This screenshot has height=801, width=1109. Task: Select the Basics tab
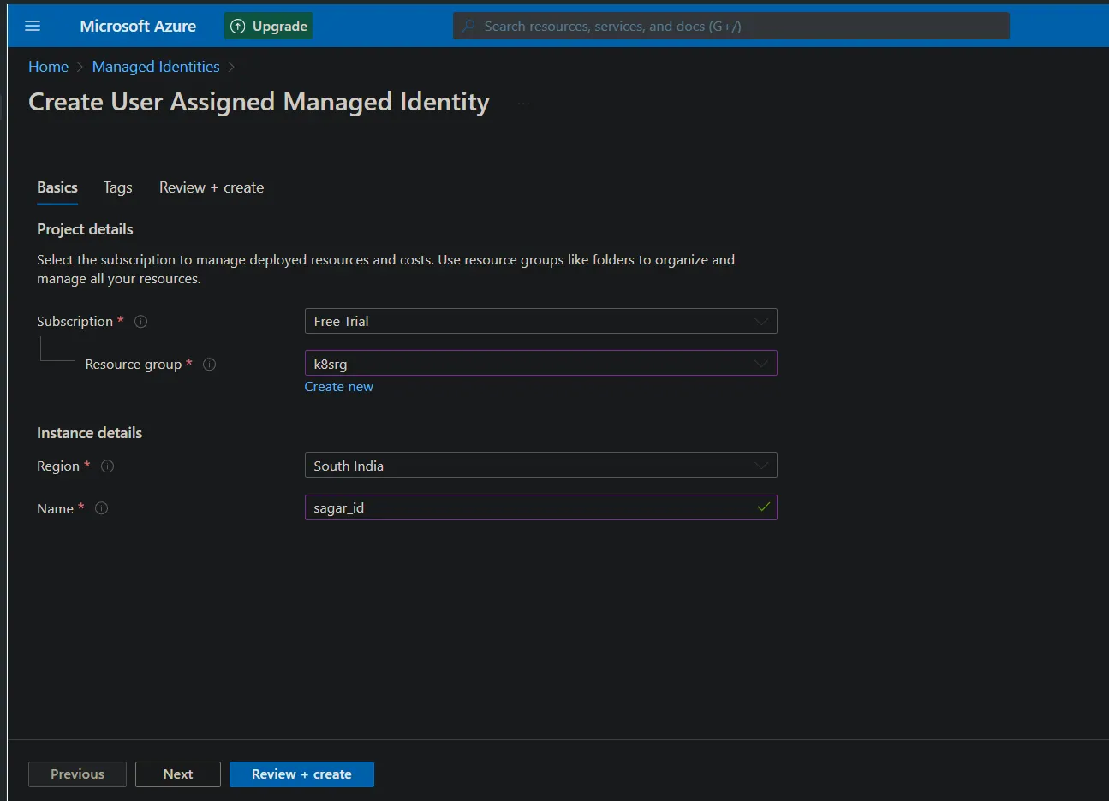click(x=57, y=187)
